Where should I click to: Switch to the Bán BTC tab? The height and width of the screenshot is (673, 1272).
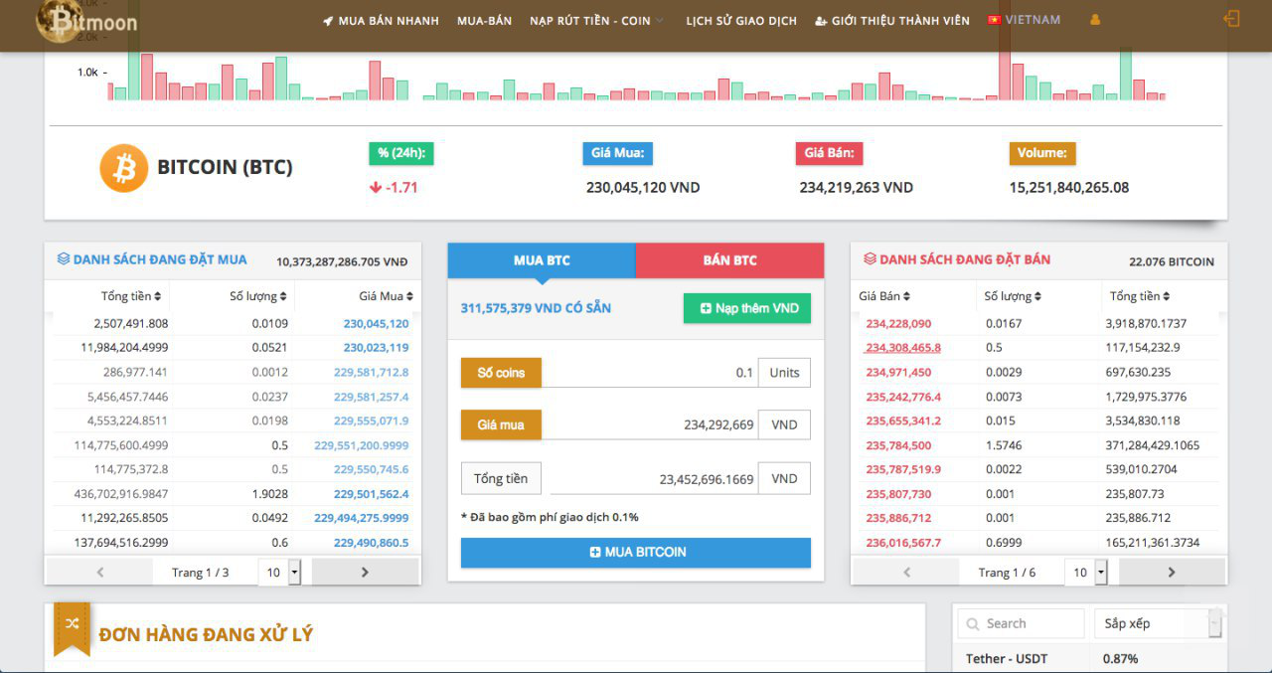point(729,260)
